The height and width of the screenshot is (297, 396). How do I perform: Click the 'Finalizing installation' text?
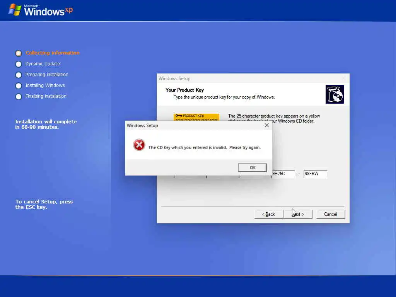coord(46,96)
